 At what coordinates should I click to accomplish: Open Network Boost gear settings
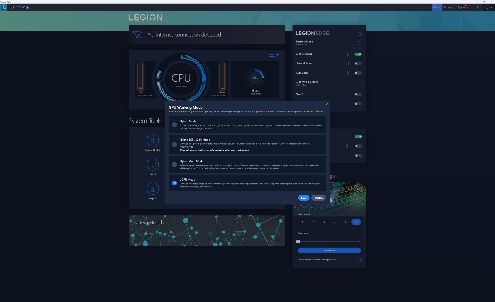click(x=347, y=64)
